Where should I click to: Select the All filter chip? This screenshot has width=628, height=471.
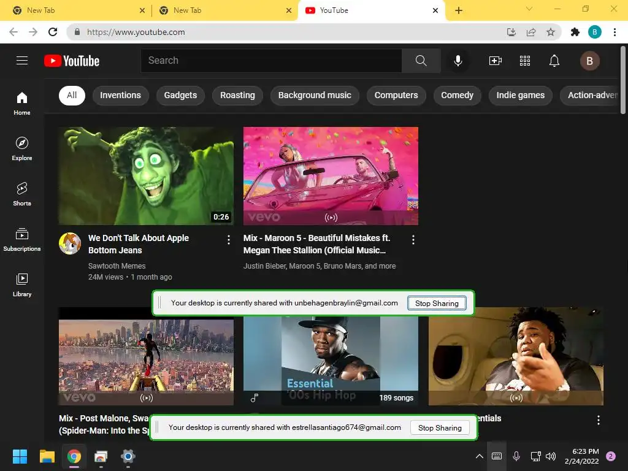point(72,95)
